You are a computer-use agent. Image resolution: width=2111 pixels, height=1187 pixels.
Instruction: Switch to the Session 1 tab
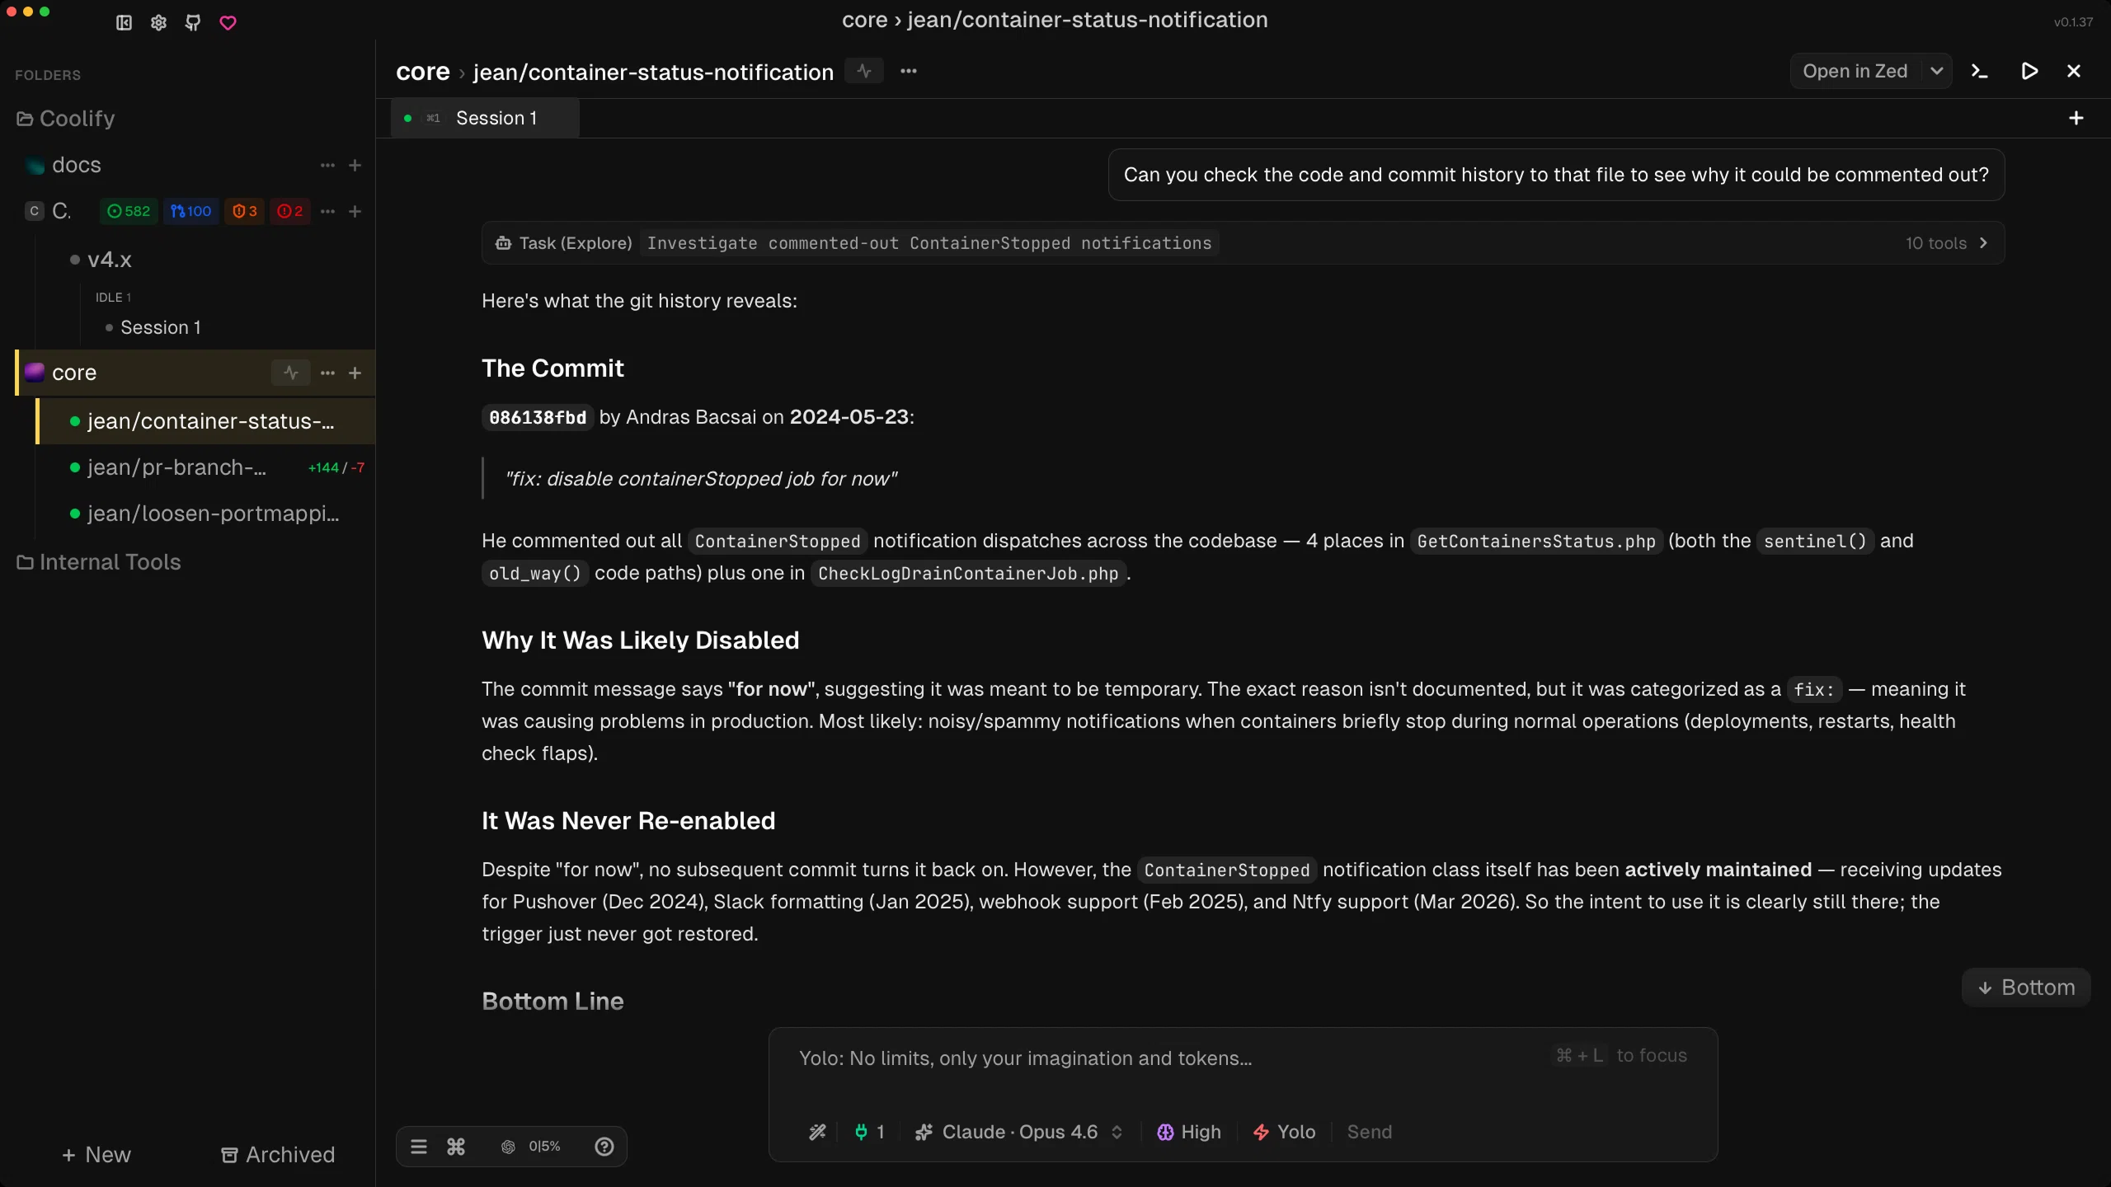click(496, 117)
